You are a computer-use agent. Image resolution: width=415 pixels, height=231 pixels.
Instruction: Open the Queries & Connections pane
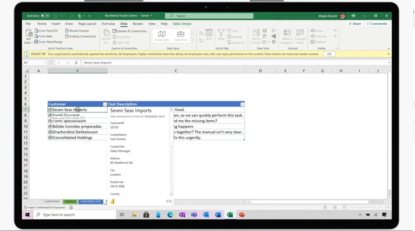coord(129,31)
